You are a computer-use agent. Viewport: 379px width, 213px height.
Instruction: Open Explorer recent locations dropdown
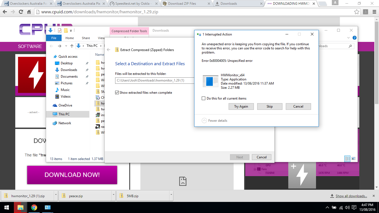click(66, 46)
